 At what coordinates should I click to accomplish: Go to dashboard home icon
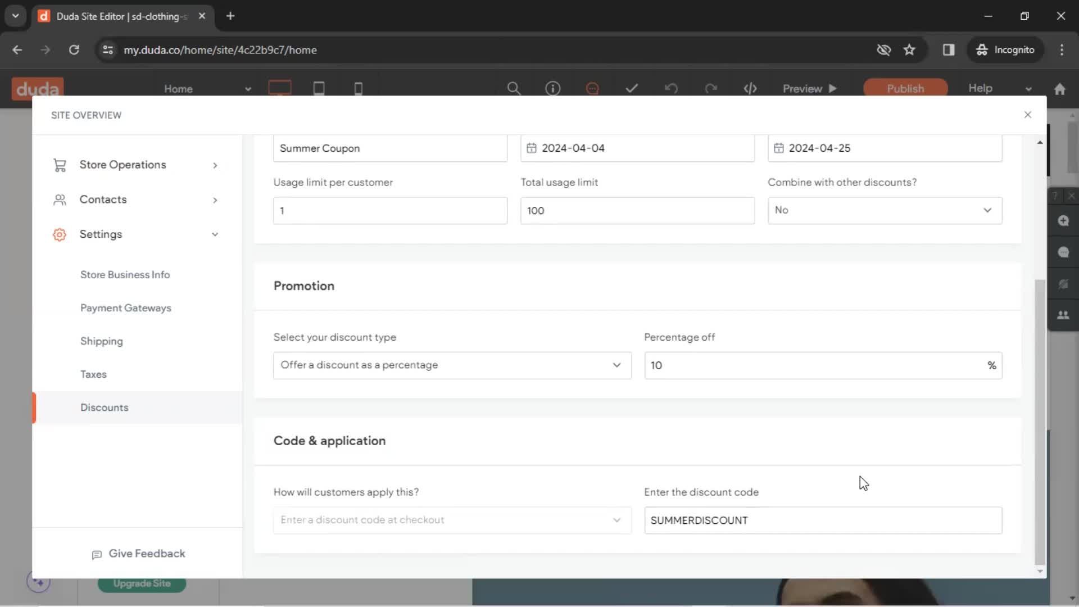click(1060, 89)
